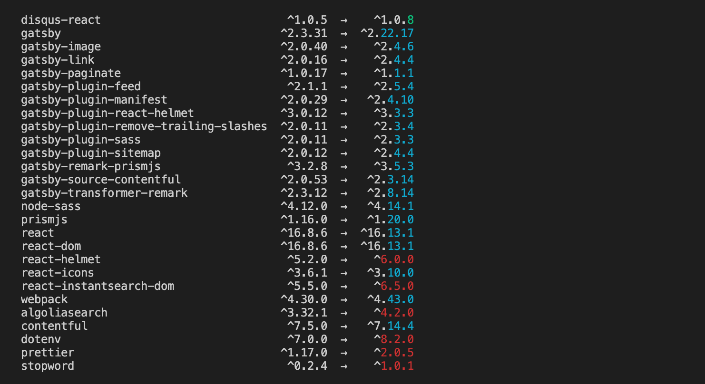Viewport: 705px width, 384px height.
Task: Click the red ^4.2.0 version for algoliasearch
Action: click(x=394, y=313)
